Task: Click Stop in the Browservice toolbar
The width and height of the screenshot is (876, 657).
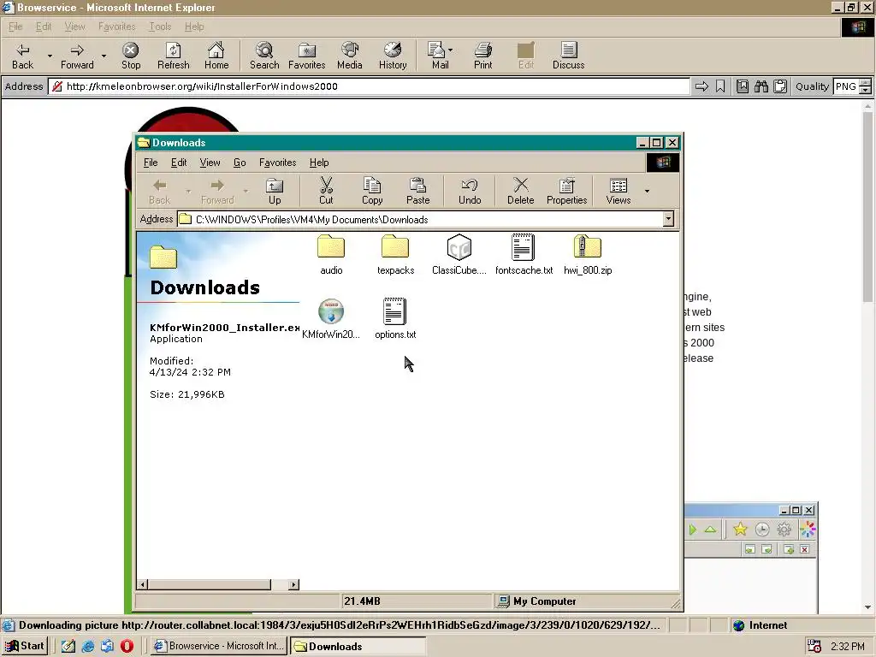Action: point(131,56)
